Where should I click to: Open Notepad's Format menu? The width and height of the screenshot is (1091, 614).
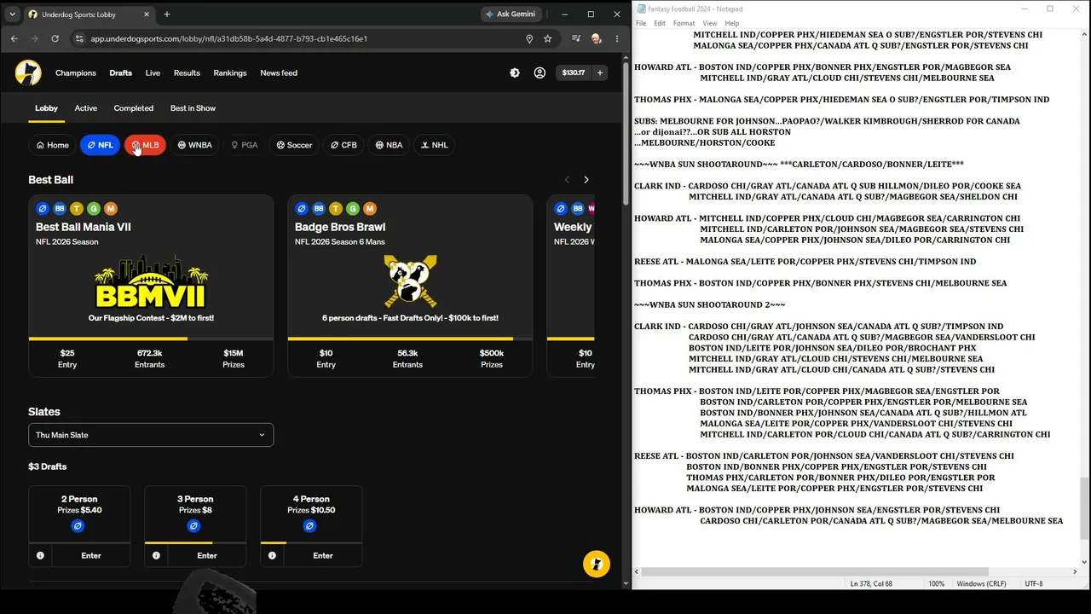(684, 23)
